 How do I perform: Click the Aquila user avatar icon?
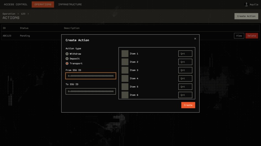(x=246, y=5)
